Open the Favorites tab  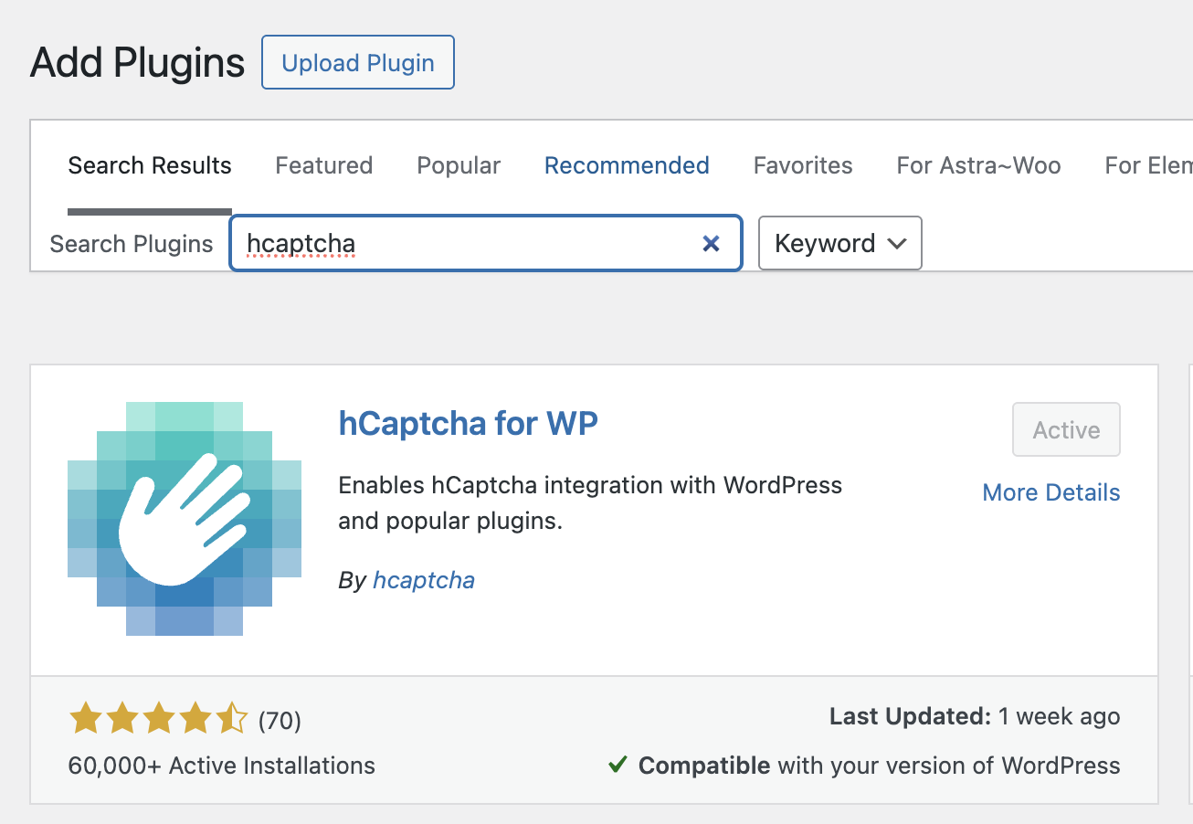[802, 165]
